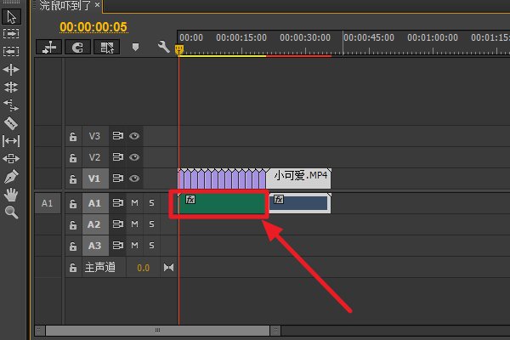Hide the V3 track with eye icon
Screen dimensions: 510x340
pyautogui.click(x=134, y=135)
